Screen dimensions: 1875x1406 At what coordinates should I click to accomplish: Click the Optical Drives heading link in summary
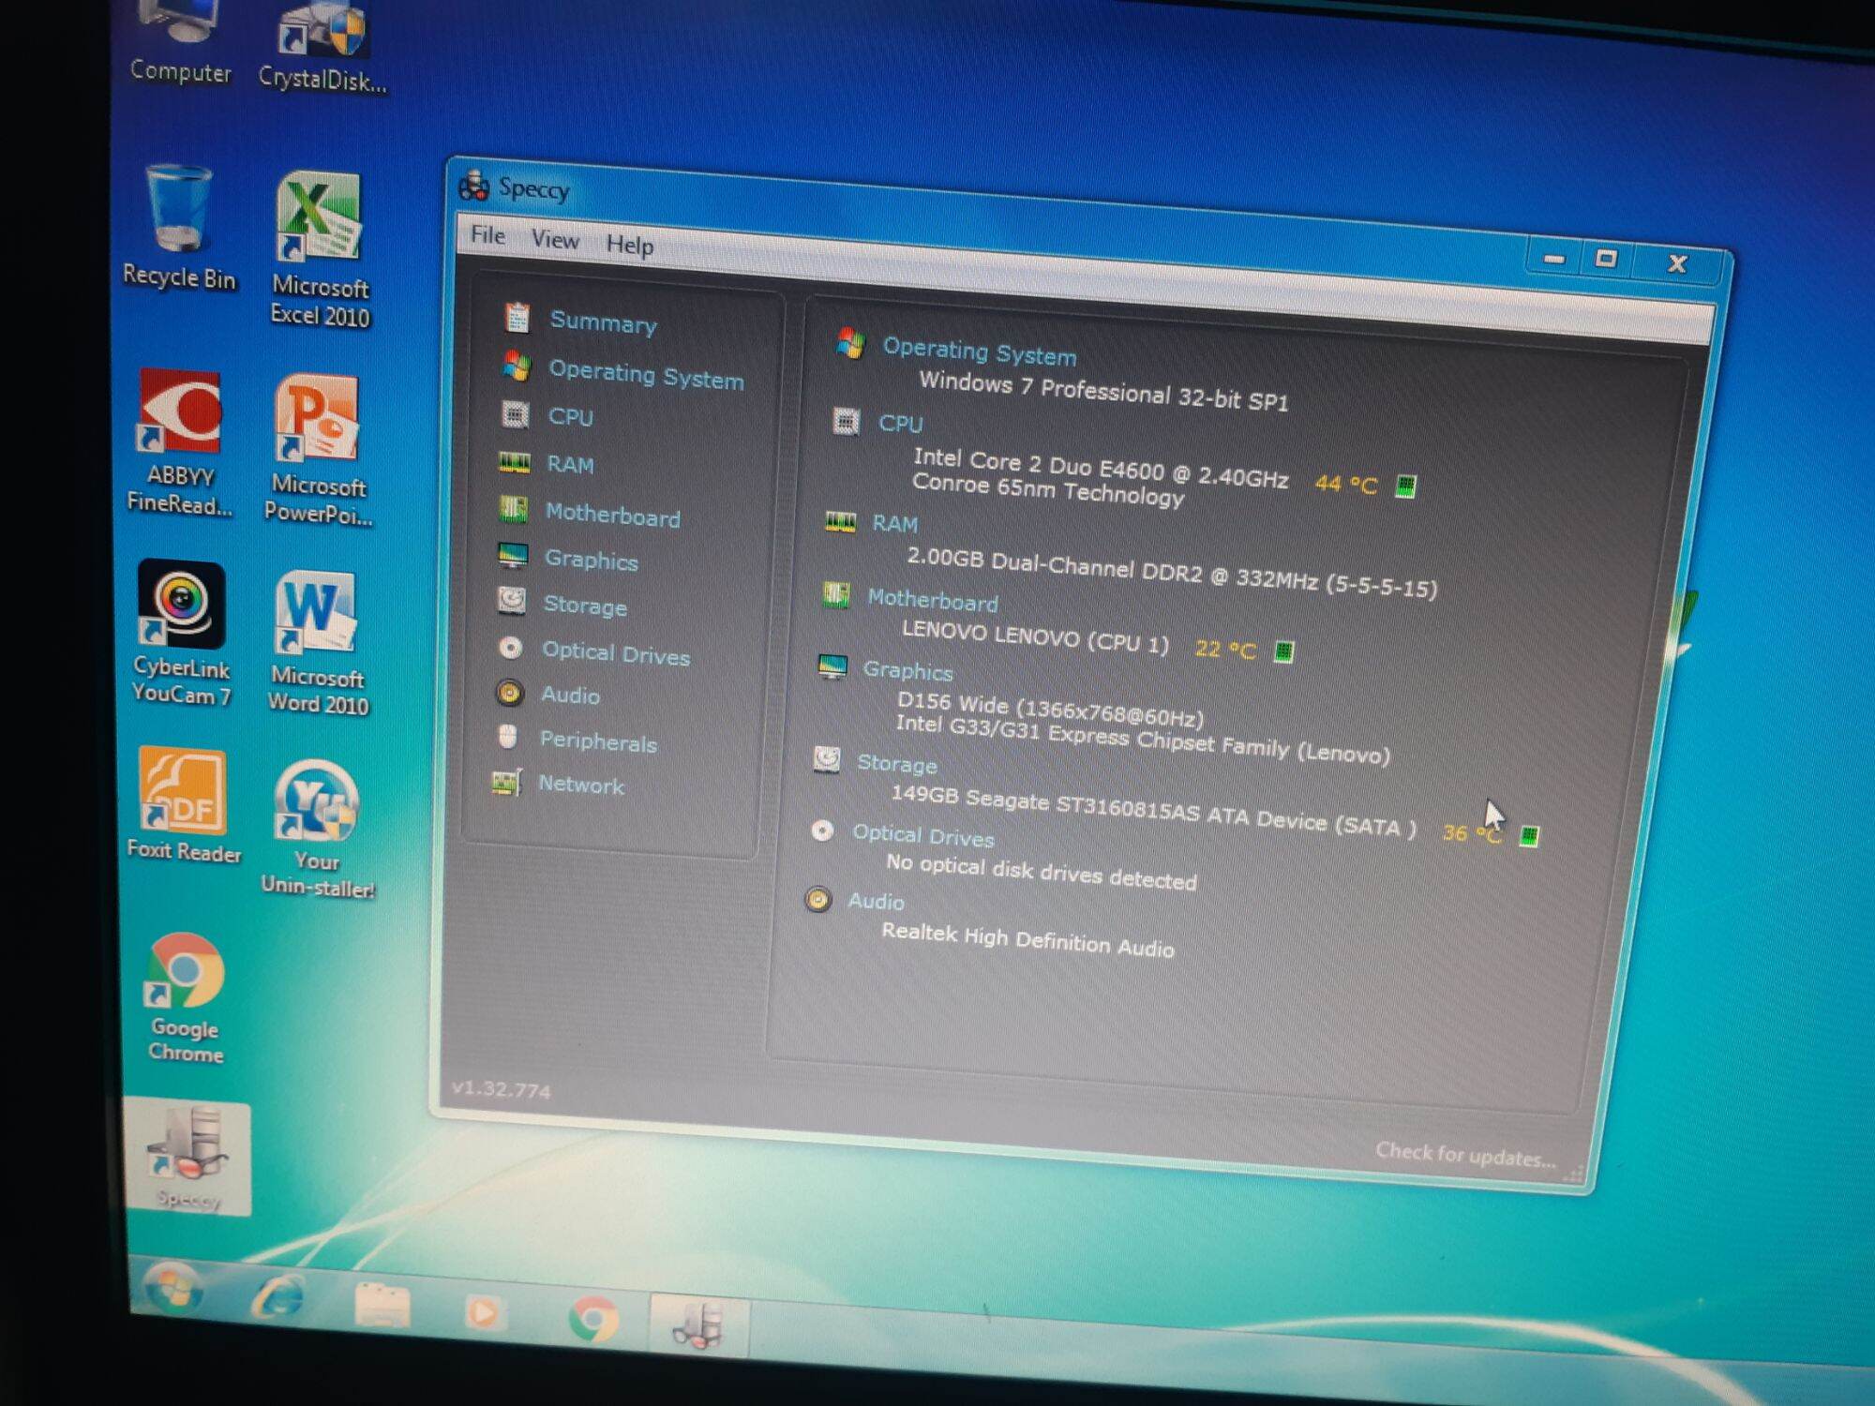click(922, 835)
